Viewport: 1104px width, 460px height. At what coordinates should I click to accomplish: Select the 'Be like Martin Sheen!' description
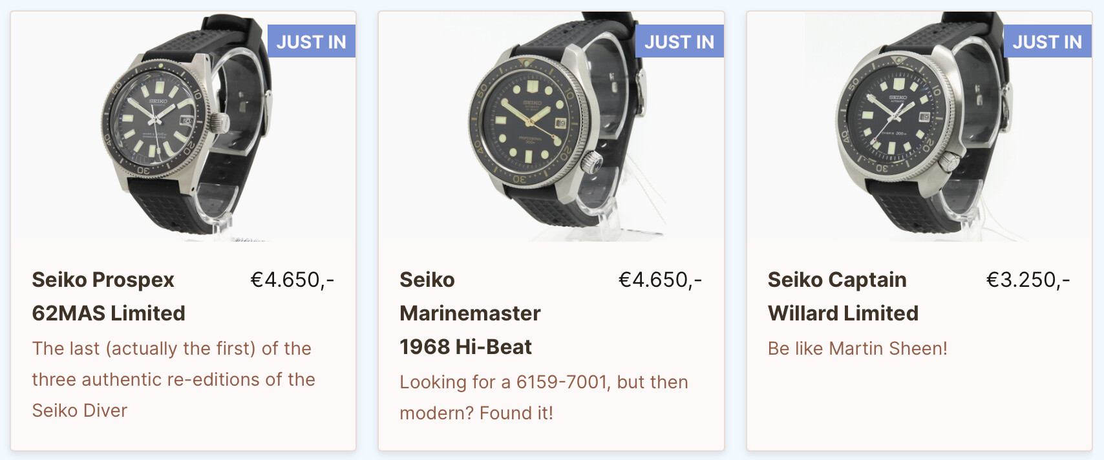pyautogui.click(x=858, y=348)
